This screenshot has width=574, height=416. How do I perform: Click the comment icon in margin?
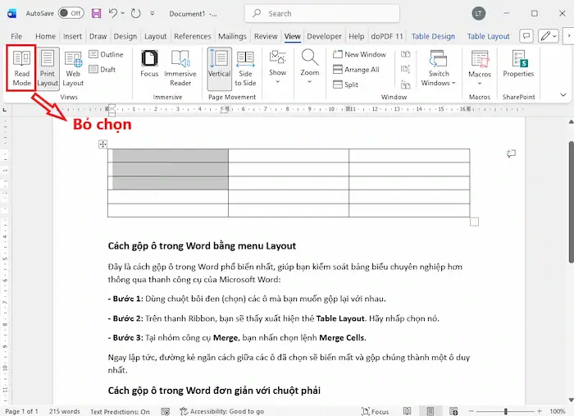(512, 153)
